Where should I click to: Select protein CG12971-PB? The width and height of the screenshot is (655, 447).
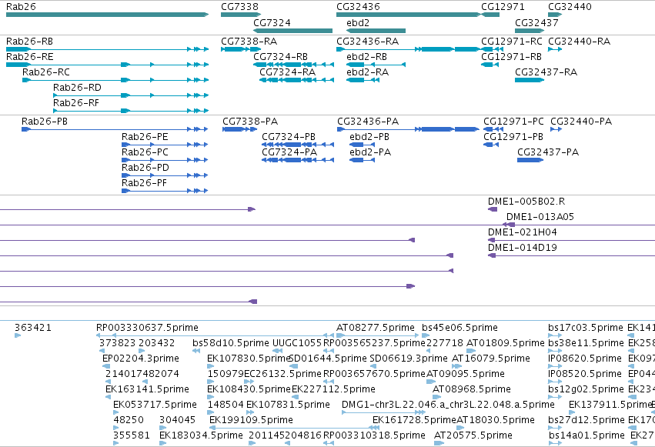(x=491, y=145)
